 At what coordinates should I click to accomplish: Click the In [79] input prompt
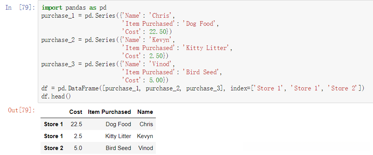click(x=21, y=8)
